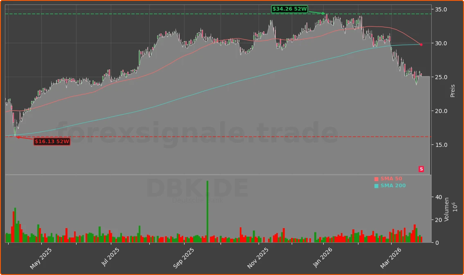Click the 15.0 price axis value

click(x=441, y=145)
